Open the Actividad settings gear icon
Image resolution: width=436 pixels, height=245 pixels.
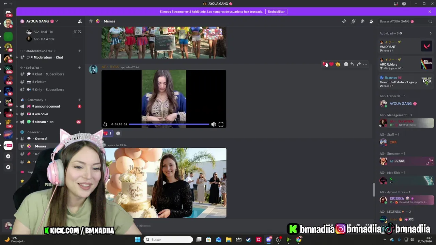(401, 33)
